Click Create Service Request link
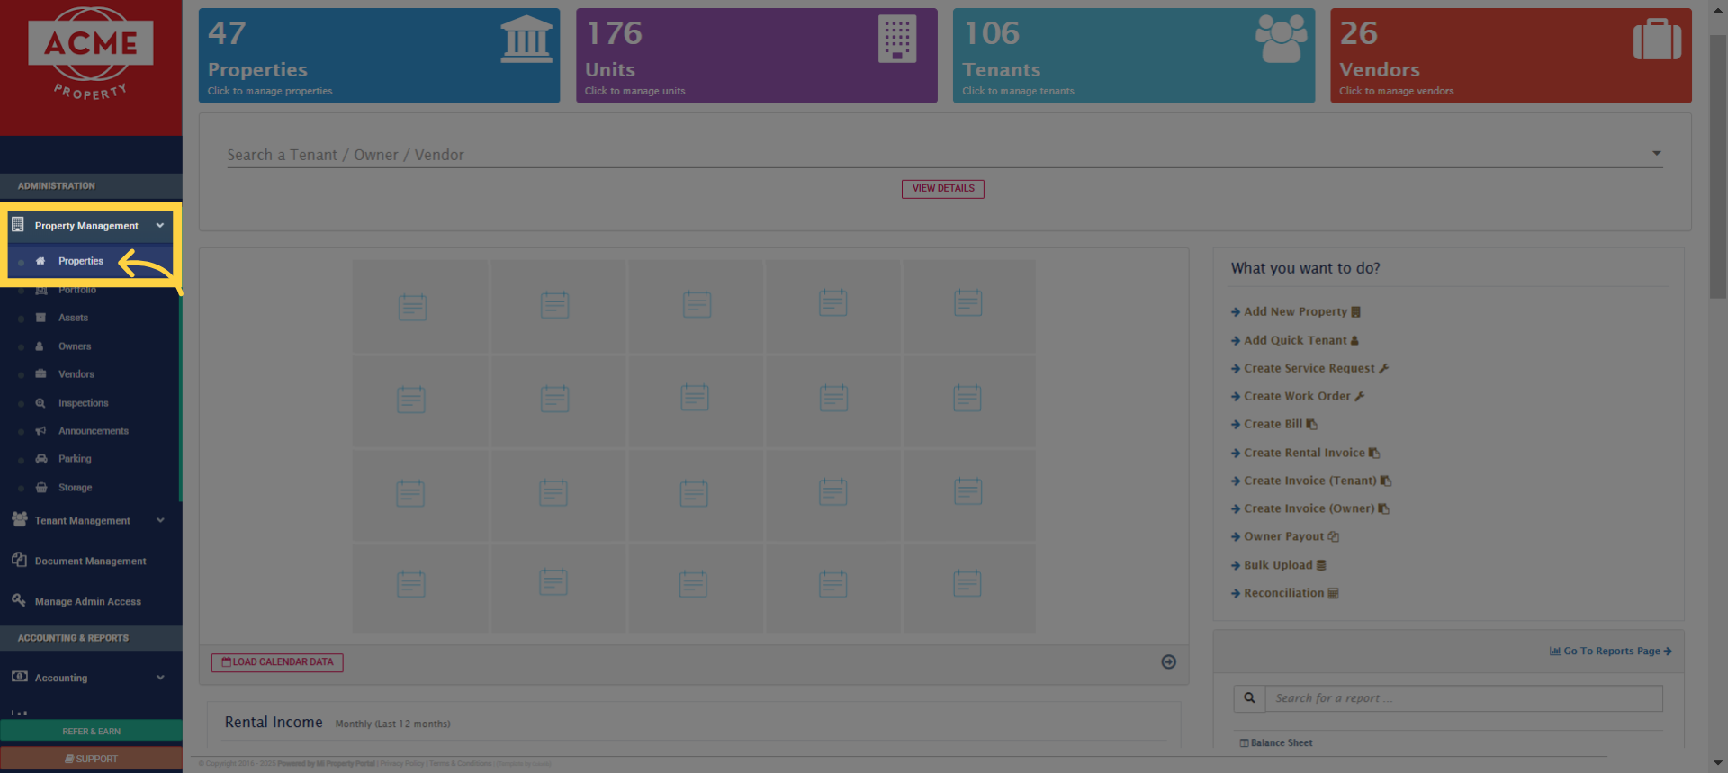Viewport: 1728px width, 773px height. [x=1309, y=368]
